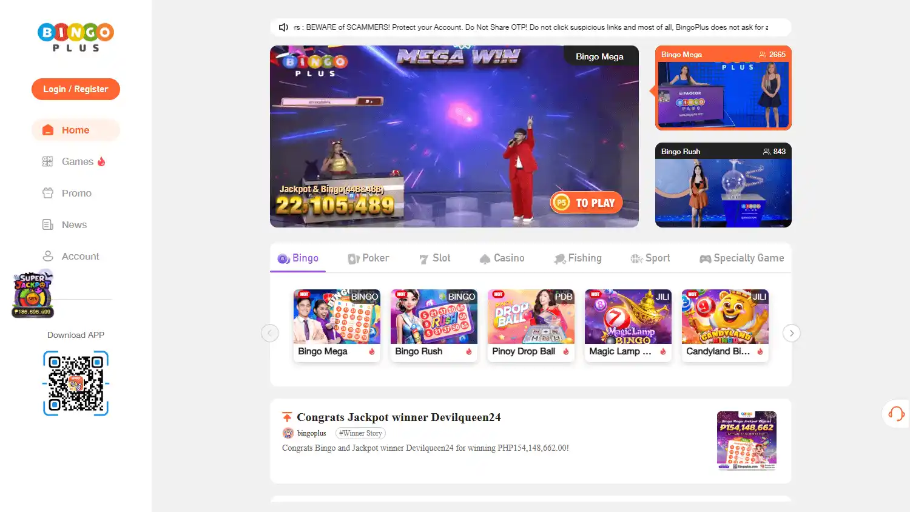Click the Congrats Bingo and Jackpot winner summary text
The width and height of the screenshot is (910, 512).
425,448
